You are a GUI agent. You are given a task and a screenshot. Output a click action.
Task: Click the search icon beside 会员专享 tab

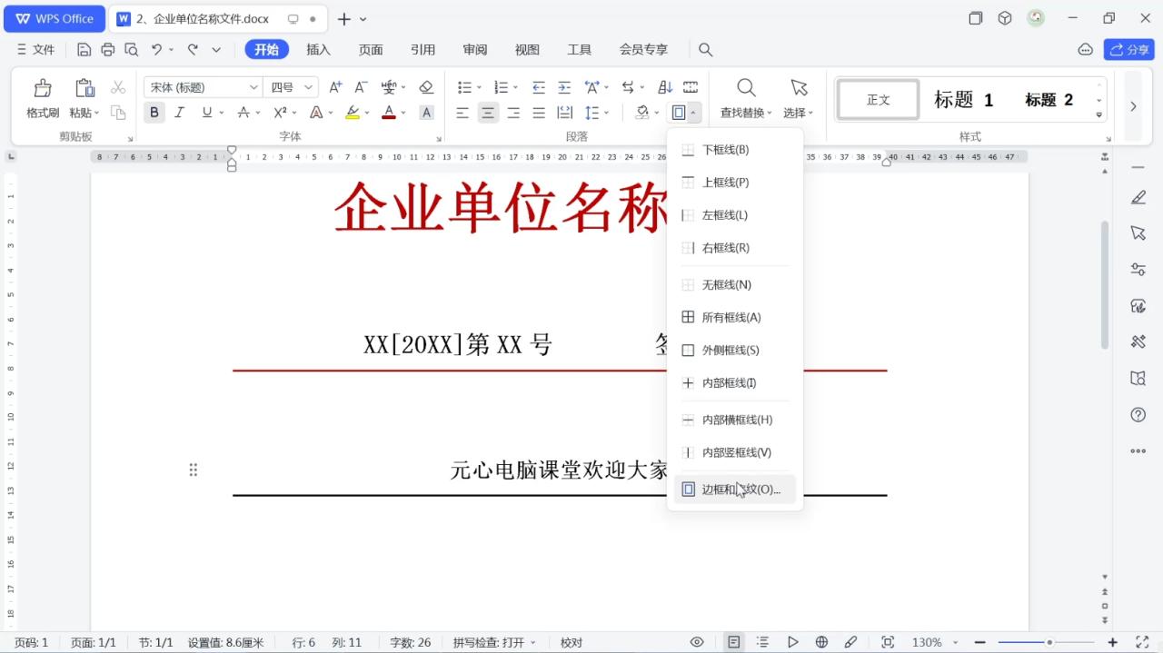pyautogui.click(x=705, y=50)
